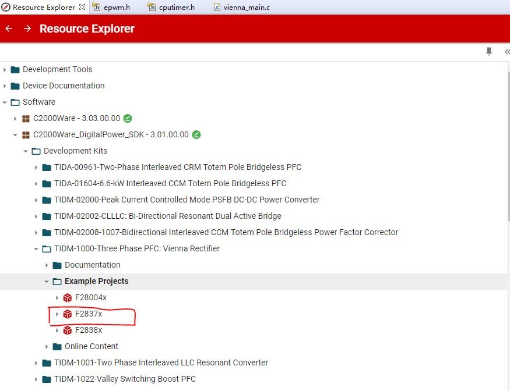The image size is (510, 391).
Task: Select TIDM-1022-Valley Switching Boost PFC
Action: pyautogui.click(x=125, y=379)
